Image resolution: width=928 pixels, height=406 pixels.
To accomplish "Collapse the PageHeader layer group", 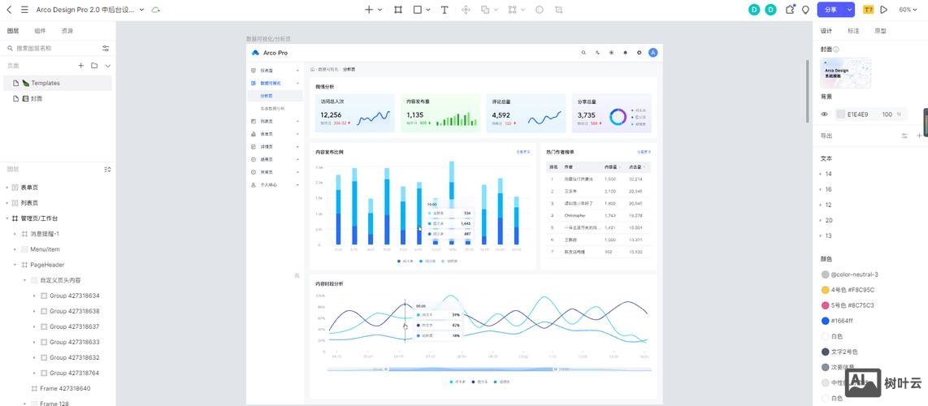I will [15, 265].
